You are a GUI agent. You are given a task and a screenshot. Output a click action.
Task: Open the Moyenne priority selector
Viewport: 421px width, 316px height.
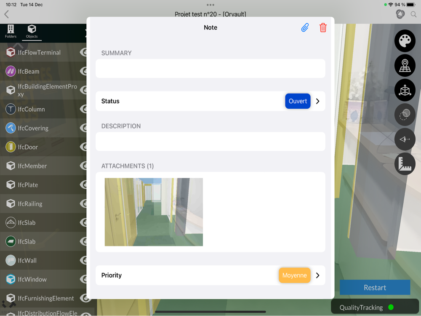[x=294, y=276]
